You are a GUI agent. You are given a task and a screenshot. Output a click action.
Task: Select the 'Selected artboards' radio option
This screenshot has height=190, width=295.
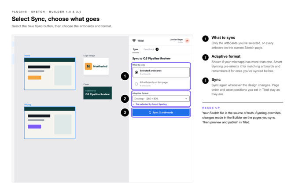coord(161,72)
